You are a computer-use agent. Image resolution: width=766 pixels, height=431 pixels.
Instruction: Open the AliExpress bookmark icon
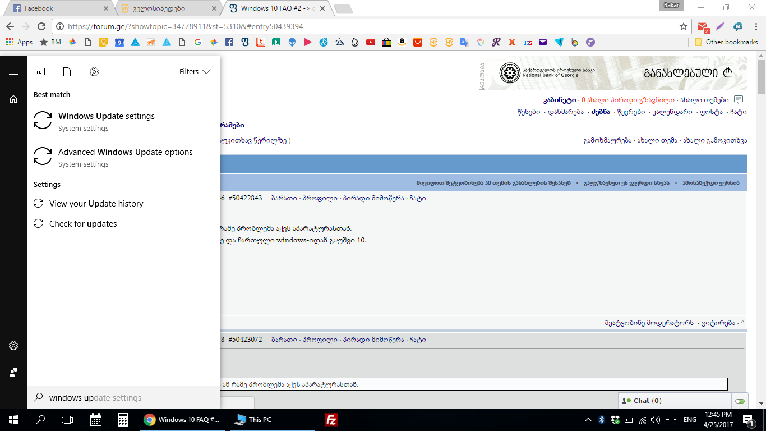[418, 42]
